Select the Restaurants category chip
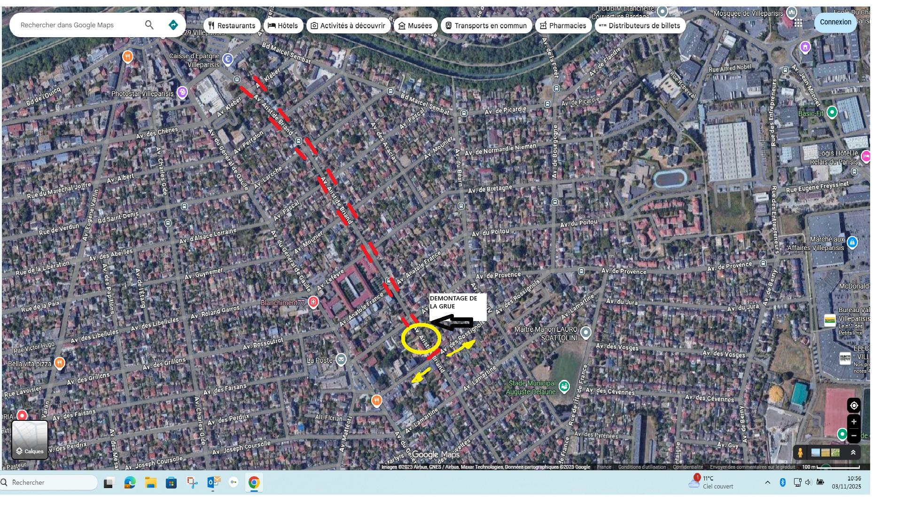 point(232,25)
